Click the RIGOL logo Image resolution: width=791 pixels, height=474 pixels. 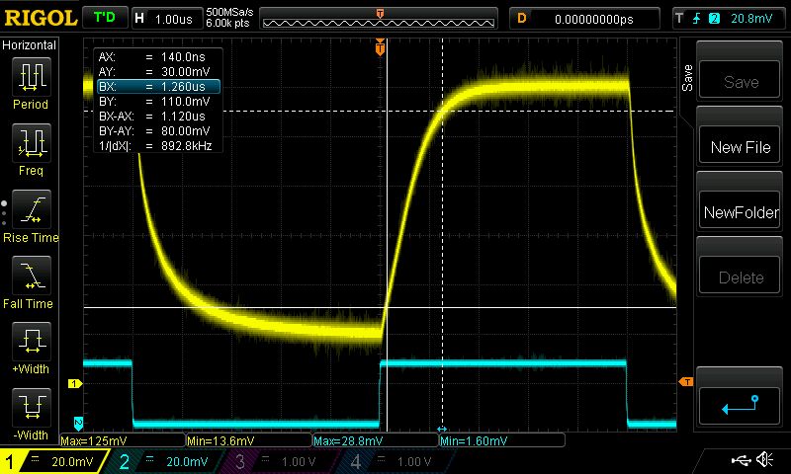[41, 19]
